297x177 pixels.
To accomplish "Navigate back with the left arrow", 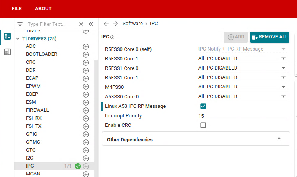I will (x=106, y=24).
